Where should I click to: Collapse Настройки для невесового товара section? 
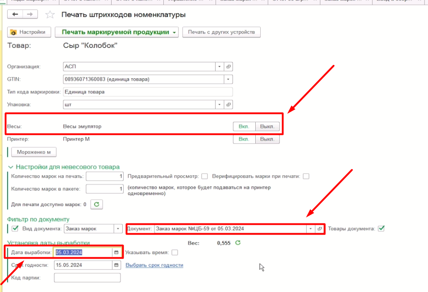(11, 167)
